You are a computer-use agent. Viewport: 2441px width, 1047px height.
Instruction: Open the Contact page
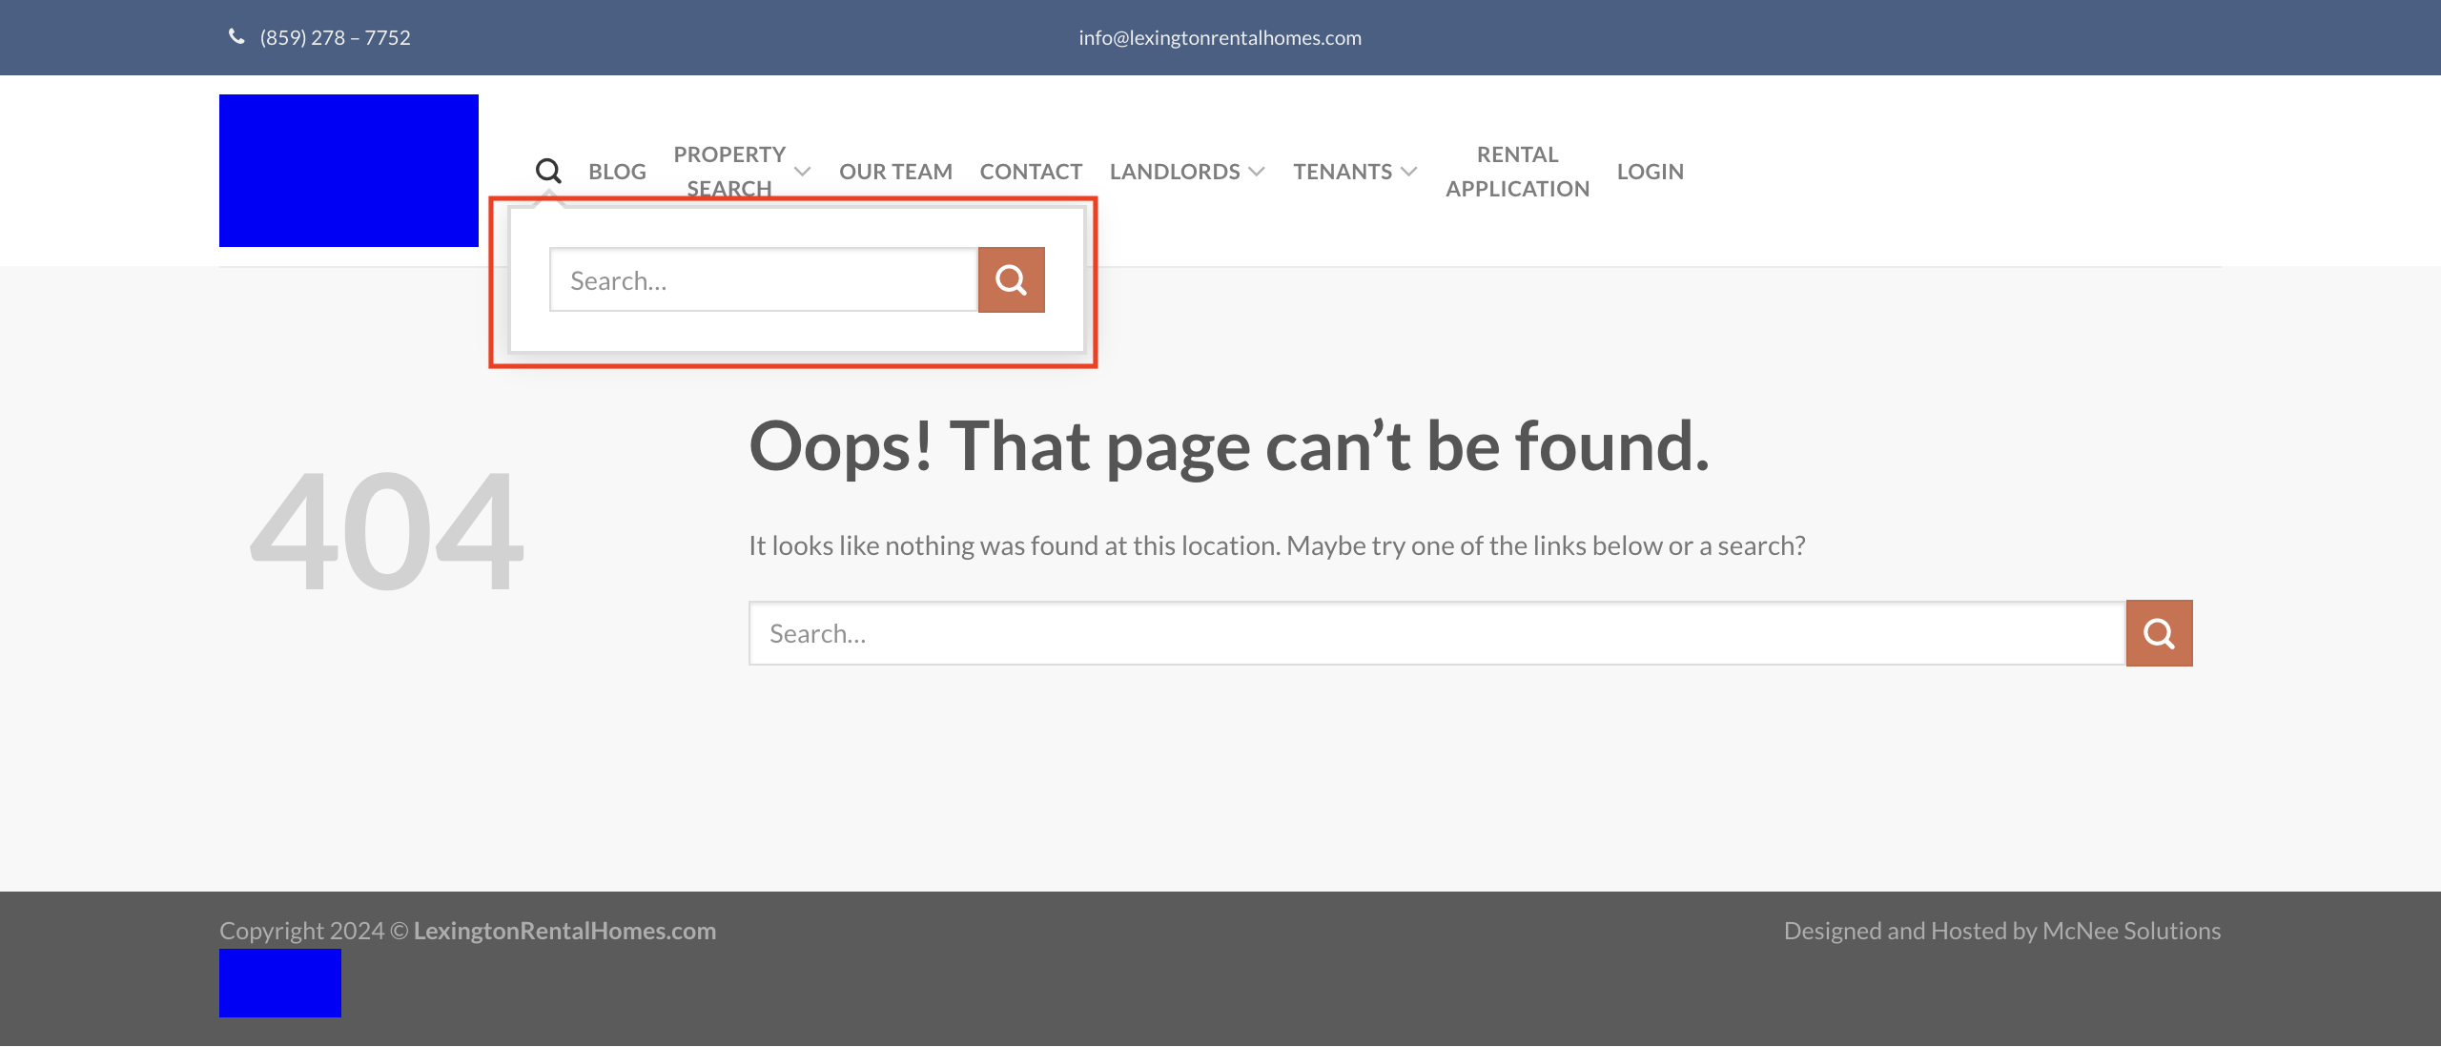click(1031, 172)
